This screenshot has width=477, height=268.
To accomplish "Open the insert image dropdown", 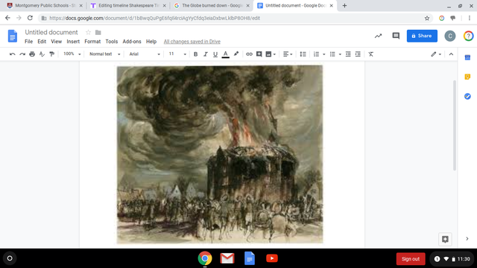I will (271, 54).
